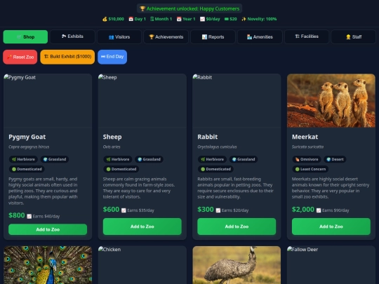The height and width of the screenshot is (284, 379).
Task: Click the Year 1 calendar icon
Action: click(x=179, y=19)
